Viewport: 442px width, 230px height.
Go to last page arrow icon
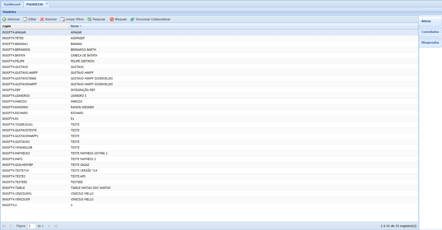tap(56, 226)
